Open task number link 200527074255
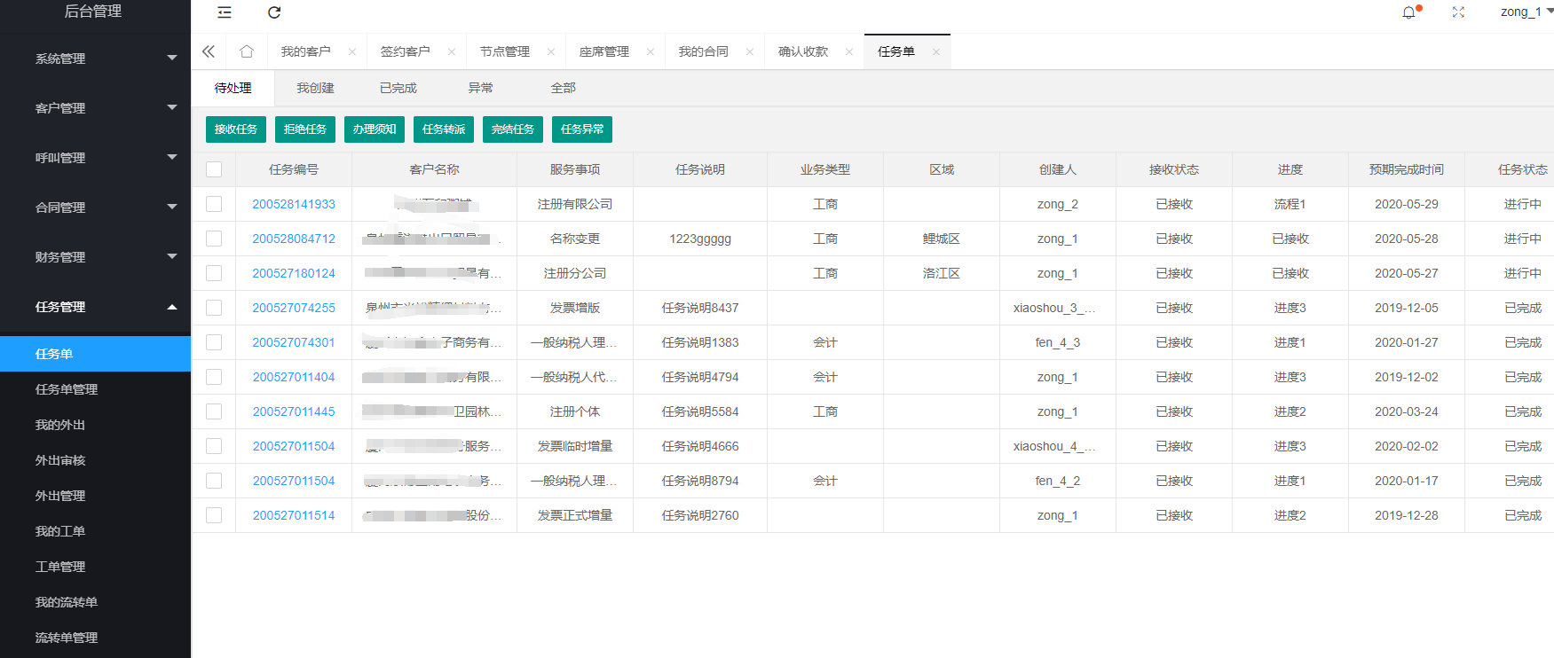This screenshot has height=658, width=1554. 294,308
